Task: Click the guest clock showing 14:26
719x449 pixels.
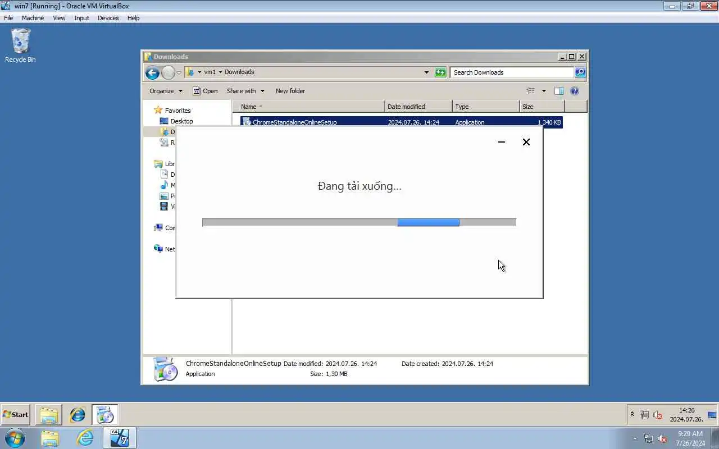Action: point(686,415)
